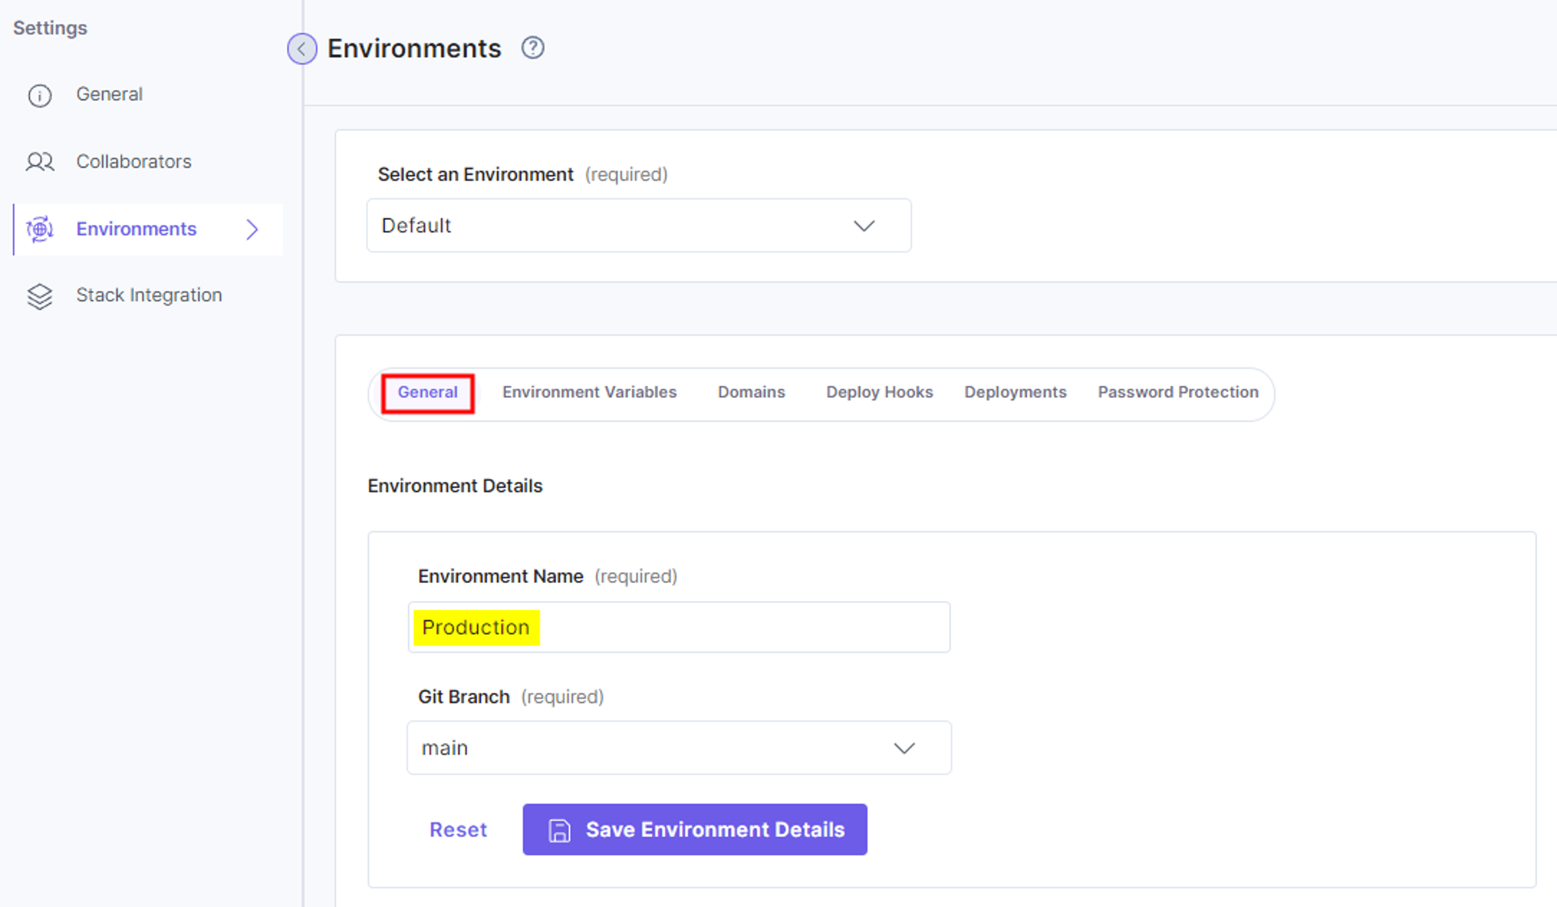Go to the Deployments tab
Screen dimensions: 1557x907
point(1015,392)
